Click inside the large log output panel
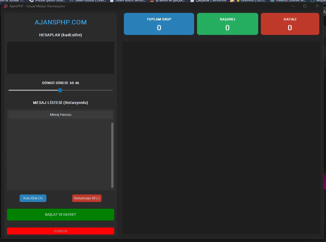The image size is (326, 242). pos(221,138)
